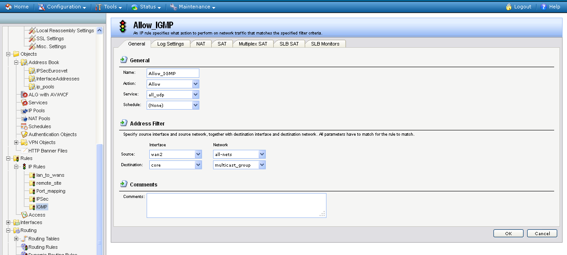Open Destination Network multicast_group dropdown

pos(262,165)
